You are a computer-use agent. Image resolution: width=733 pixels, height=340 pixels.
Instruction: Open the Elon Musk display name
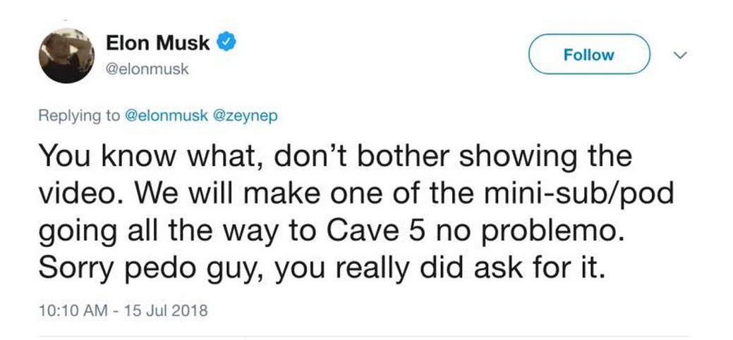pos(158,44)
